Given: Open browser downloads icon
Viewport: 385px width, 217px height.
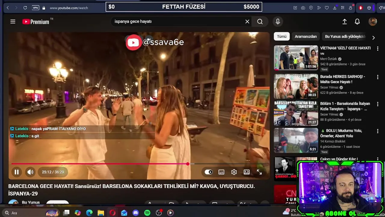Looking at the screenshot, I should coord(334,8).
